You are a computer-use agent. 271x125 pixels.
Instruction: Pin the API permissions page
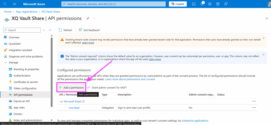point(88,18)
